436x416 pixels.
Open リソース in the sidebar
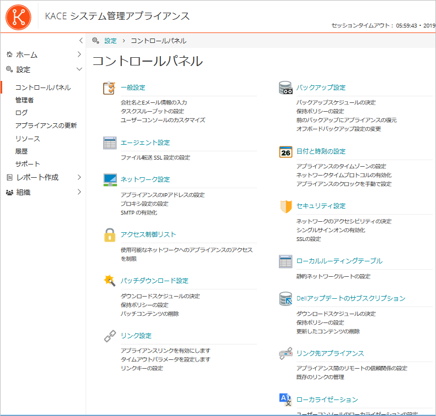pyautogui.click(x=27, y=139)
